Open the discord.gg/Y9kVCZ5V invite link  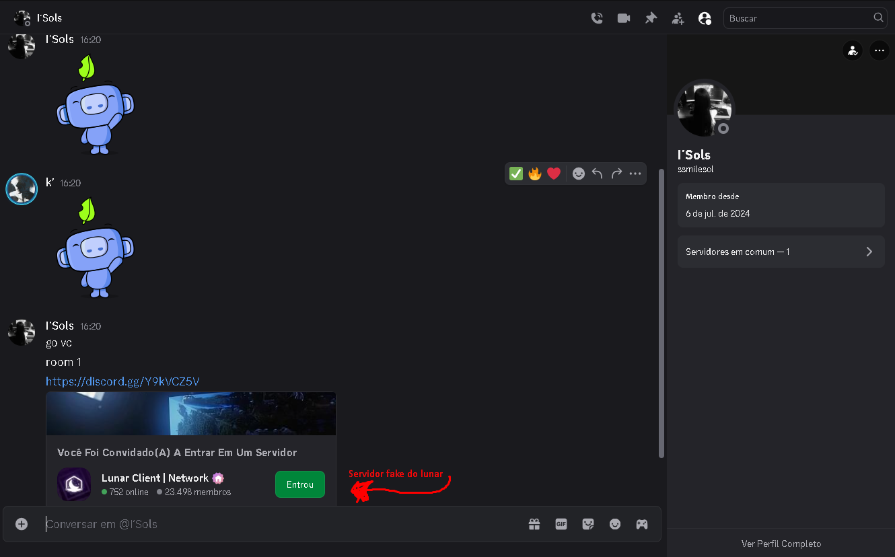122,381
